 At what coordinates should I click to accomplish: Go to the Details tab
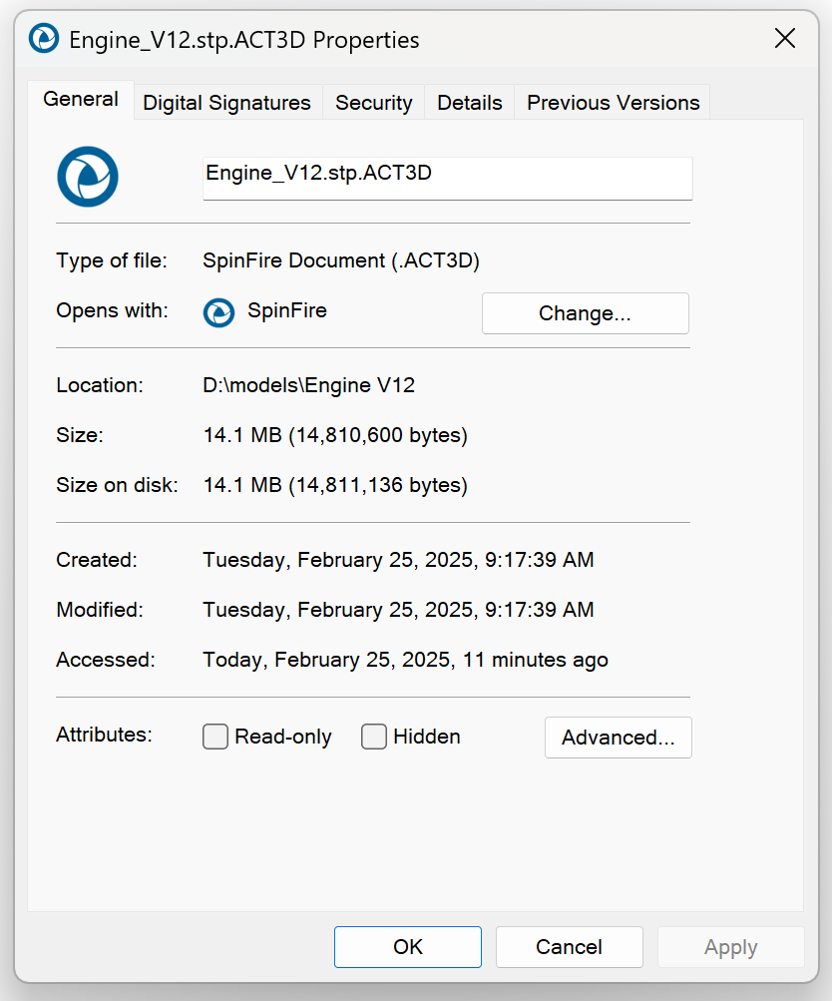[x=469, y=103]
